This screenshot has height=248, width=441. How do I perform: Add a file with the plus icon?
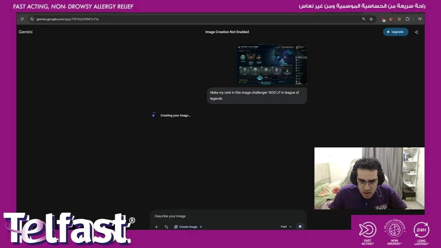(156, 227)
